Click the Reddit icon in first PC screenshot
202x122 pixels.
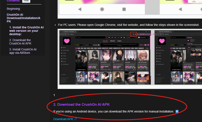pyautogui.click(x=118, y=37)
